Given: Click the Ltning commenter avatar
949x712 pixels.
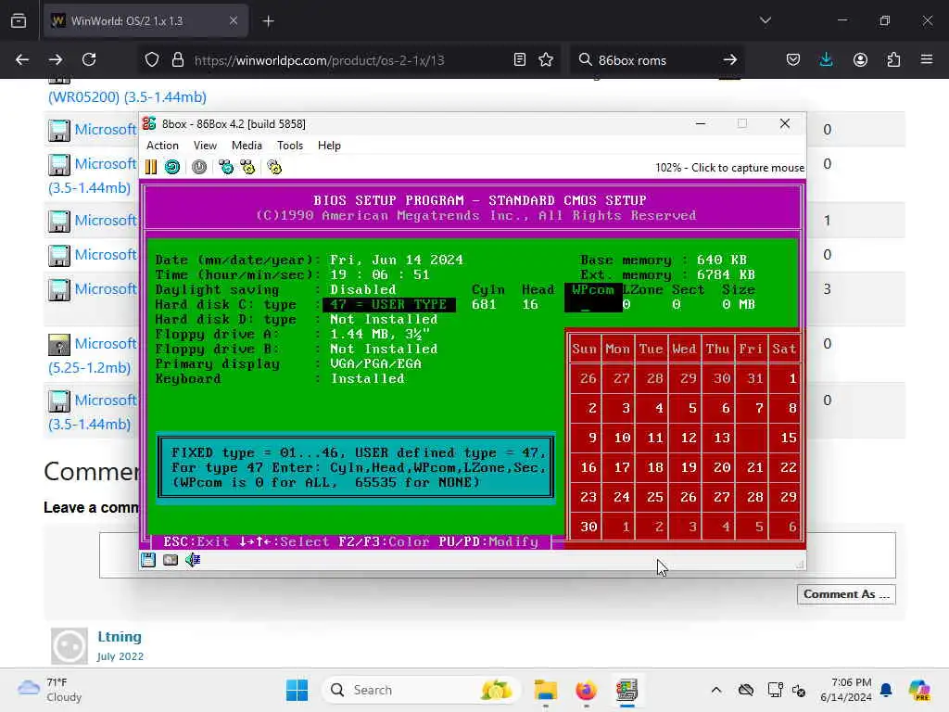Looking at the screenshot, I should [x=69, y=645].
